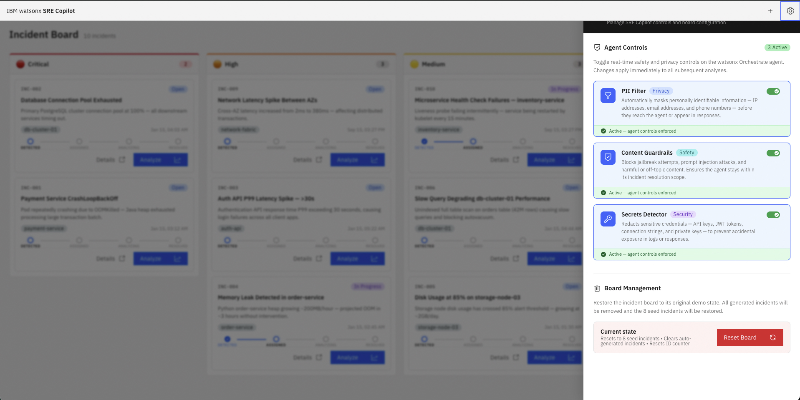Click the Safety tag on Content Guardrails
This screenshot has width=800, height=400.
(x=686, y=153)
